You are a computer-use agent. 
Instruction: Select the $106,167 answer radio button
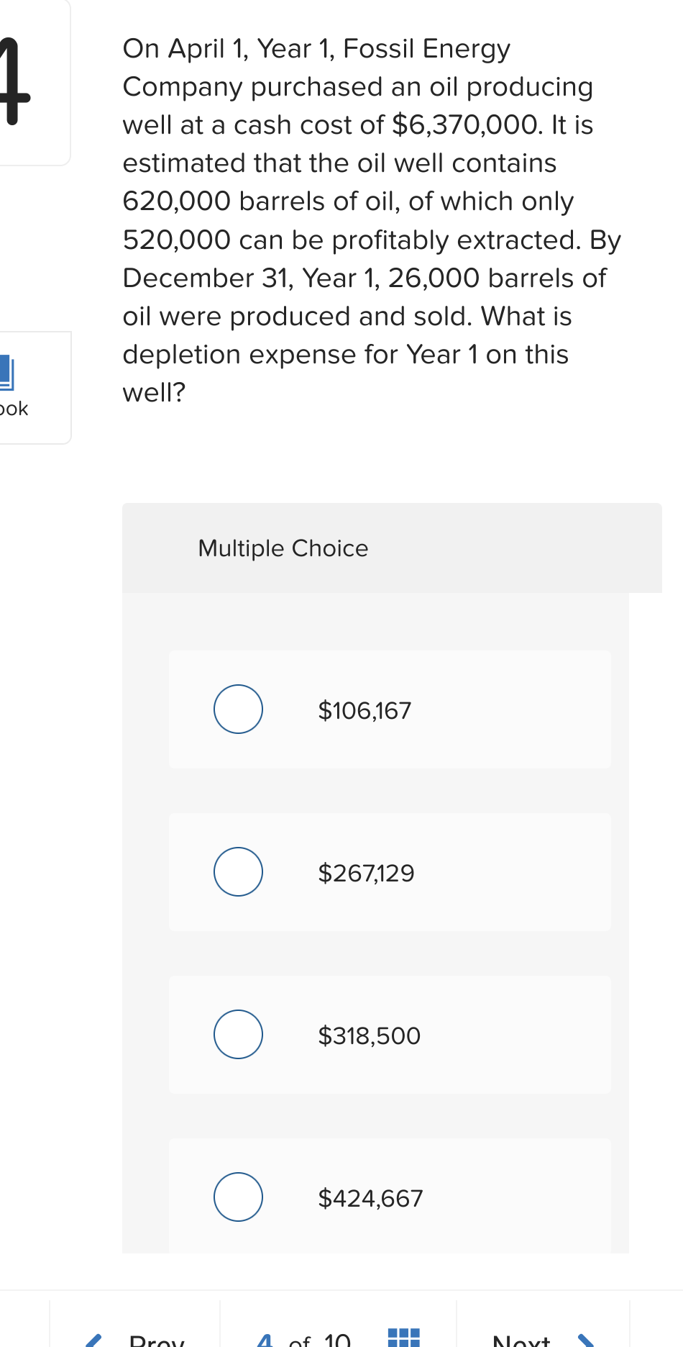(238, 709)
